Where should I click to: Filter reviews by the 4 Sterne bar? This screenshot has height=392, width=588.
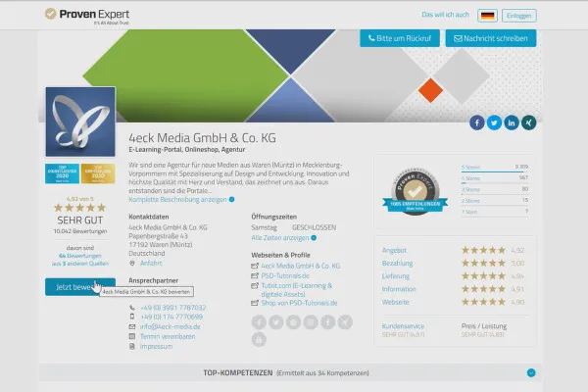pyautogui.click(x=495, y=178)
